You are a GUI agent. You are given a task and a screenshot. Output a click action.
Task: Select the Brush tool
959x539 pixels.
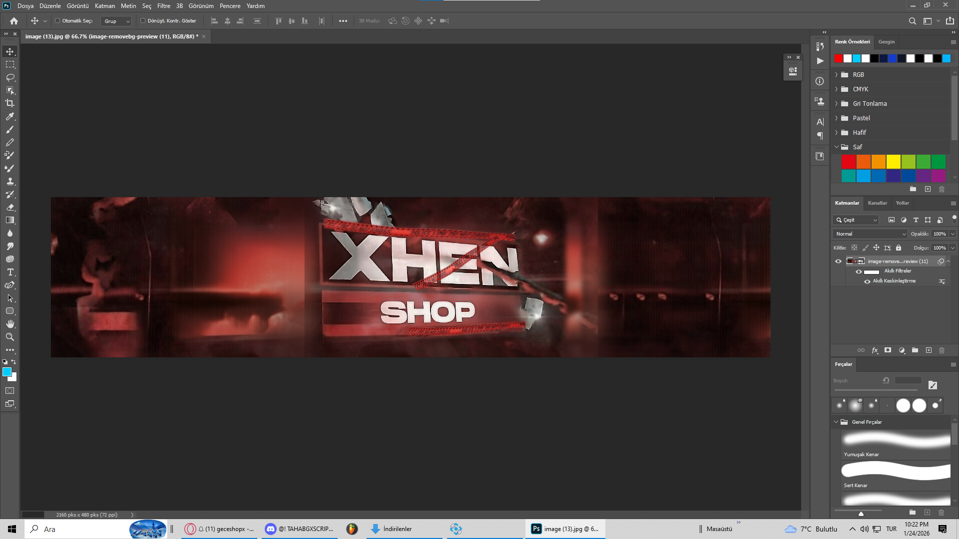(x=10, y=129)
